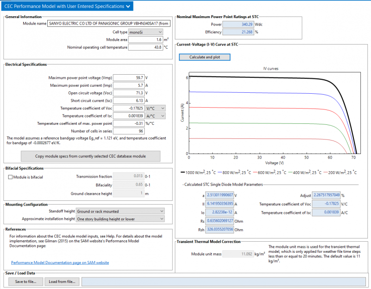Open the Cell type dropdown

pos(147,32)
